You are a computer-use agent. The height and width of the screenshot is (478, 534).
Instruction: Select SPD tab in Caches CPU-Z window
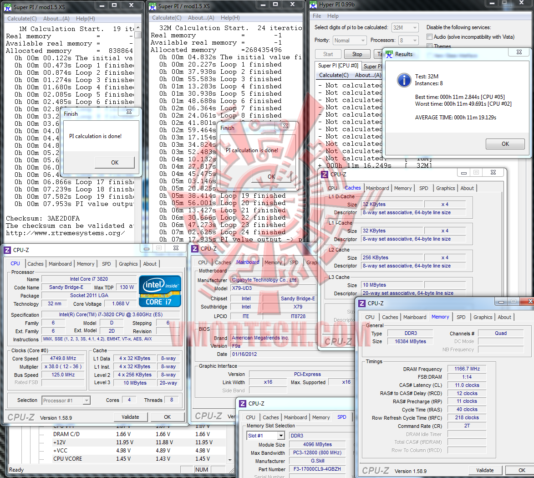[x=424, y=188]
